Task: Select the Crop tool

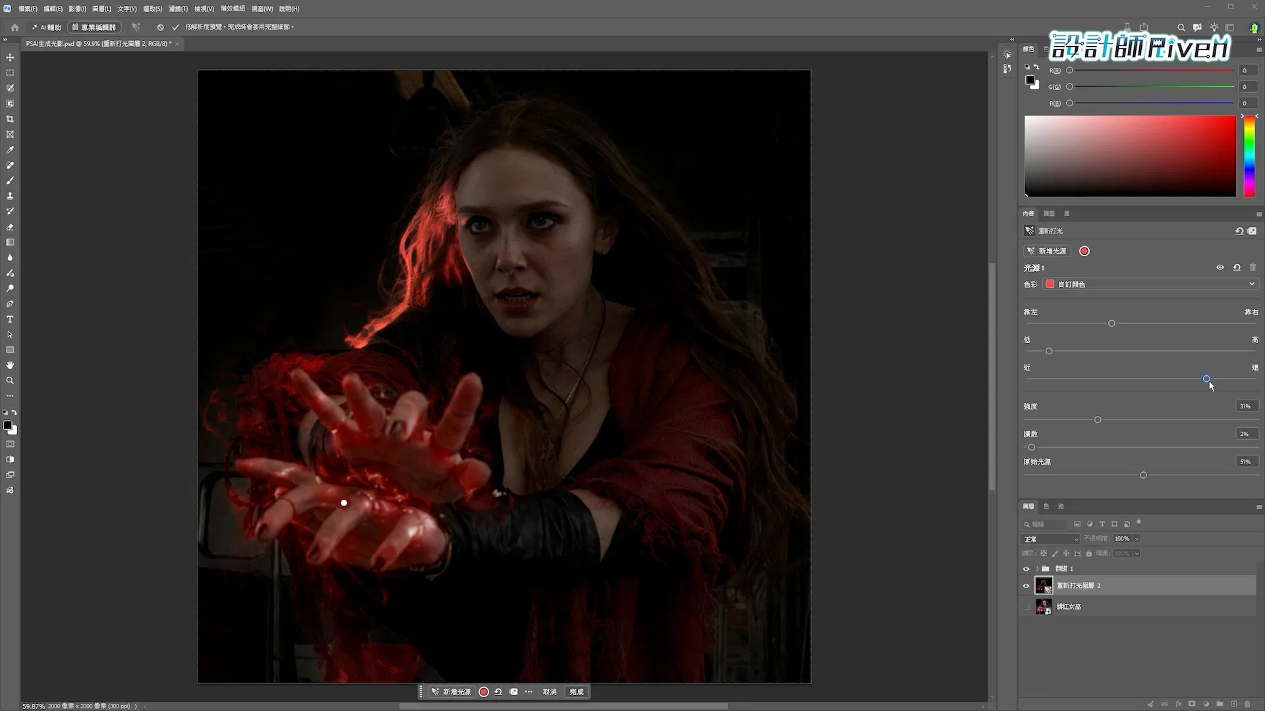Action: click(10, 119)
